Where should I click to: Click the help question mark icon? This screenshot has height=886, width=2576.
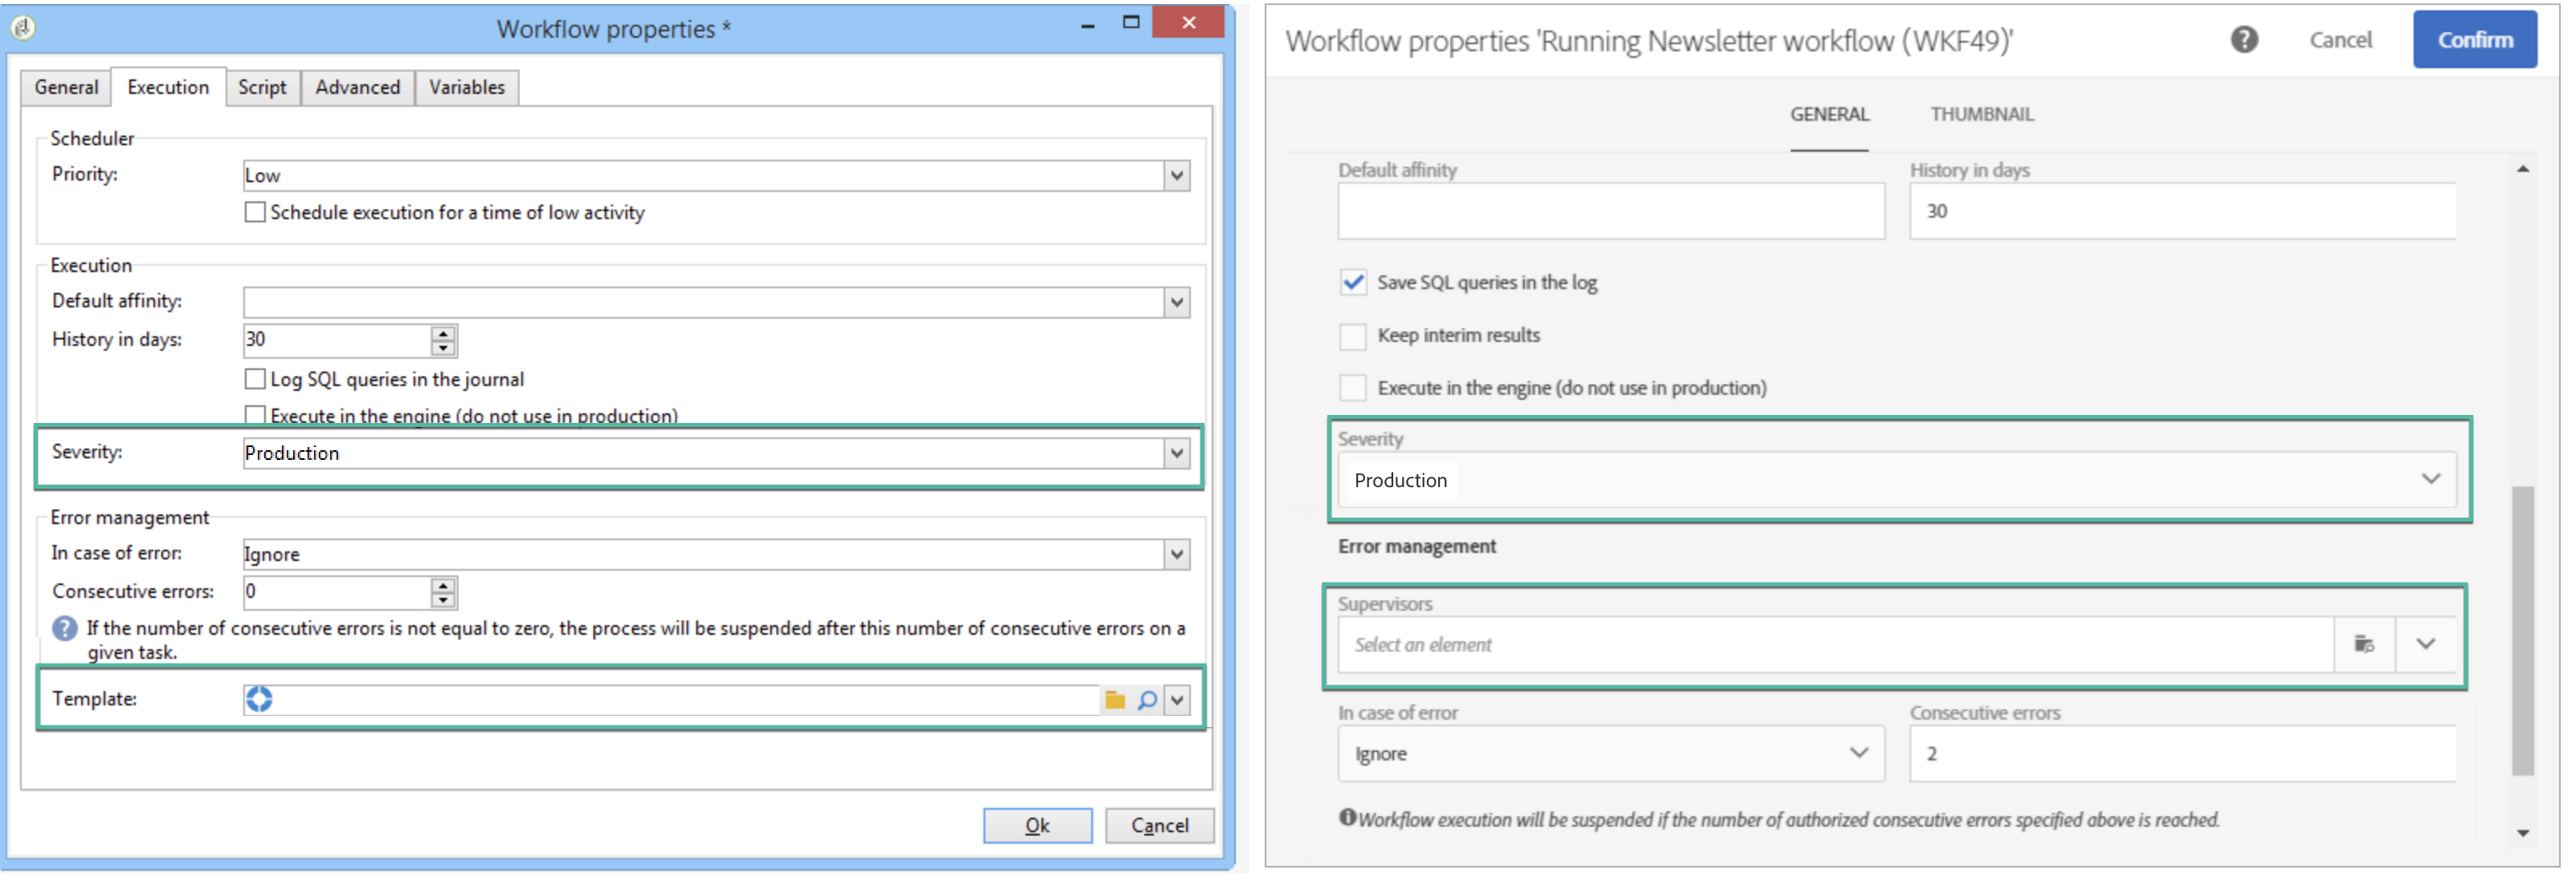[x=2244, y=40]
